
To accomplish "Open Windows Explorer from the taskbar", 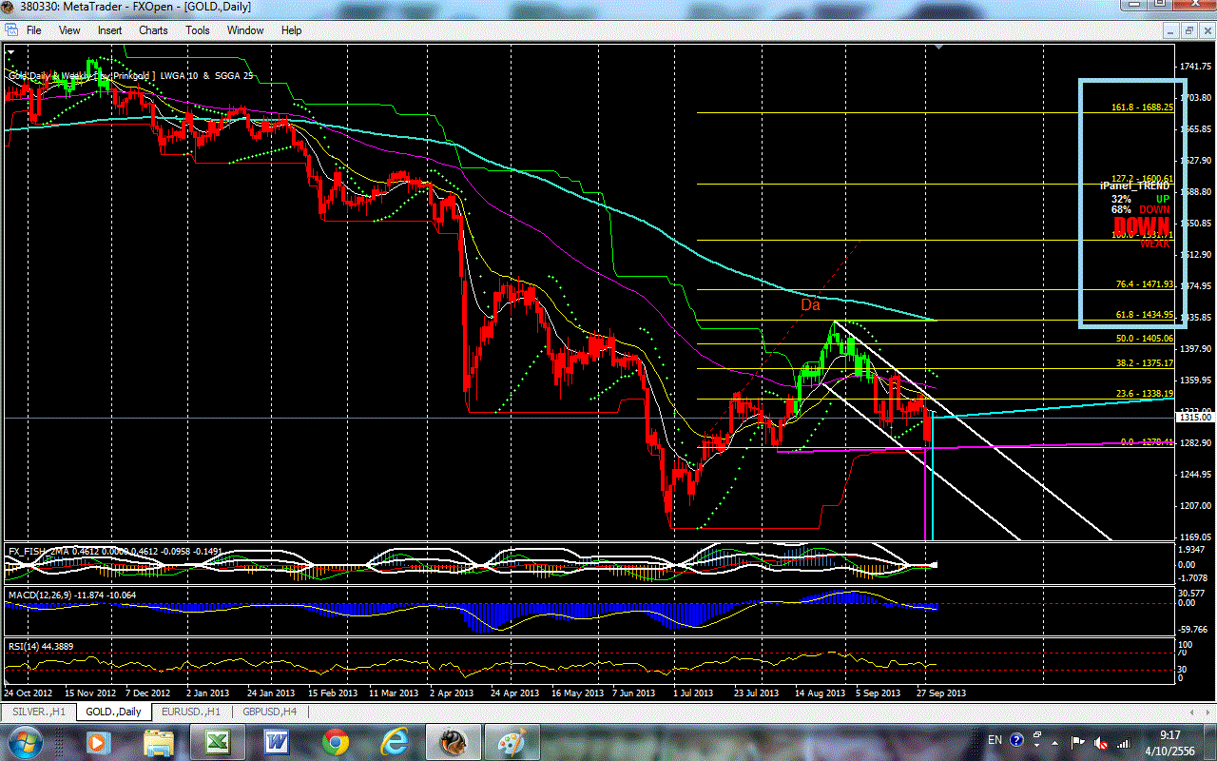I will [x=158, y=741].
